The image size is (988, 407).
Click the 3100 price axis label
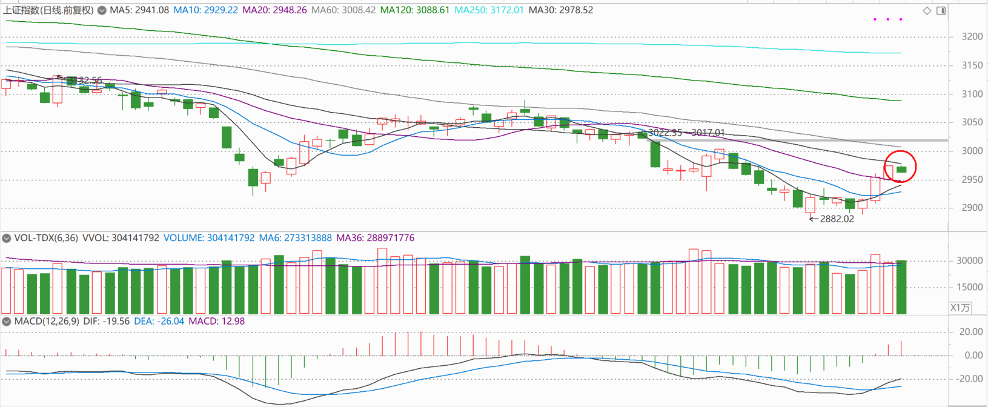[x=972, y=94]
